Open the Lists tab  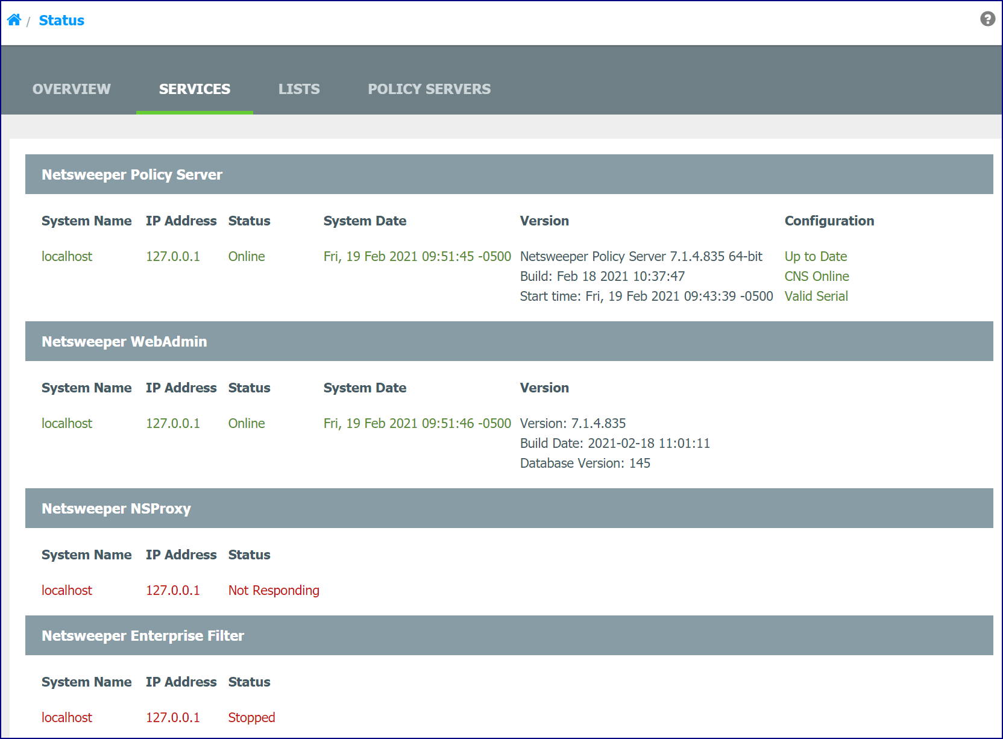click(x=299, y=89)
